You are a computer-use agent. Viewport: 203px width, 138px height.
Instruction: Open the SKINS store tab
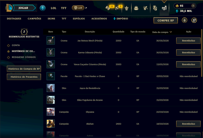(51, 19)
